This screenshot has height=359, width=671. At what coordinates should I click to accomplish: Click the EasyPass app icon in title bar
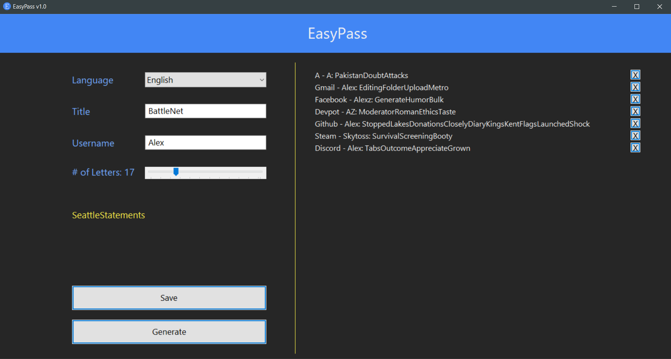pos(7,6)
